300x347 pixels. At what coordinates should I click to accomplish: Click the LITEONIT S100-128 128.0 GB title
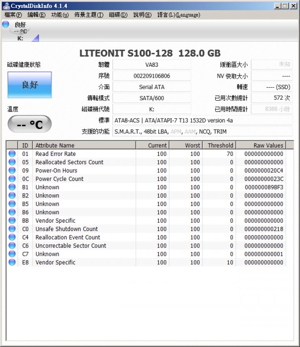150,53
